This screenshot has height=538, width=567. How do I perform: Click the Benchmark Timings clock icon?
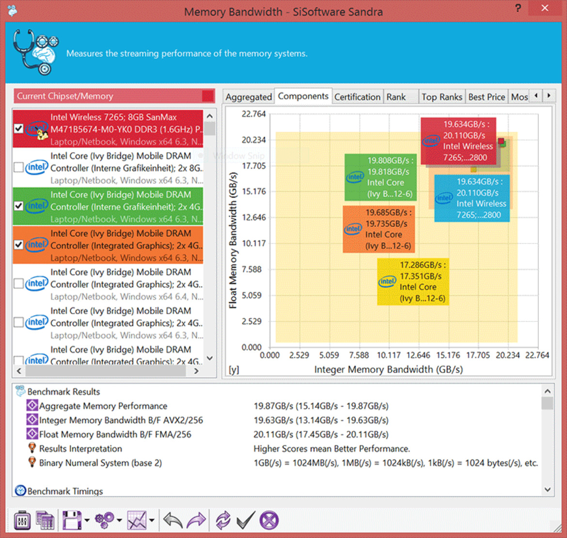pyautogui.click(x=20, y=491)
